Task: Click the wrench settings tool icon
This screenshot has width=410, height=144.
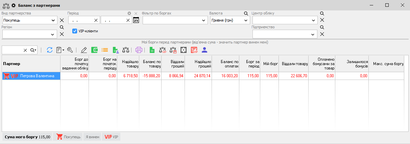Action: point(70,50)
